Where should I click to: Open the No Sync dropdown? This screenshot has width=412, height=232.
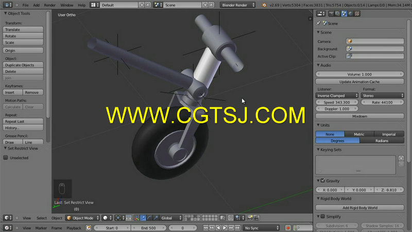pyautogui.click(x=261, y=228)
